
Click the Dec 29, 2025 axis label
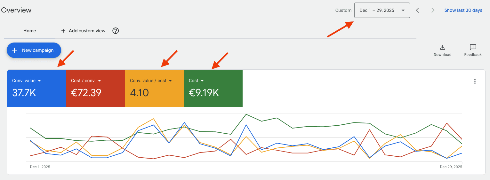pyautogui.click(x=451, y=167)
